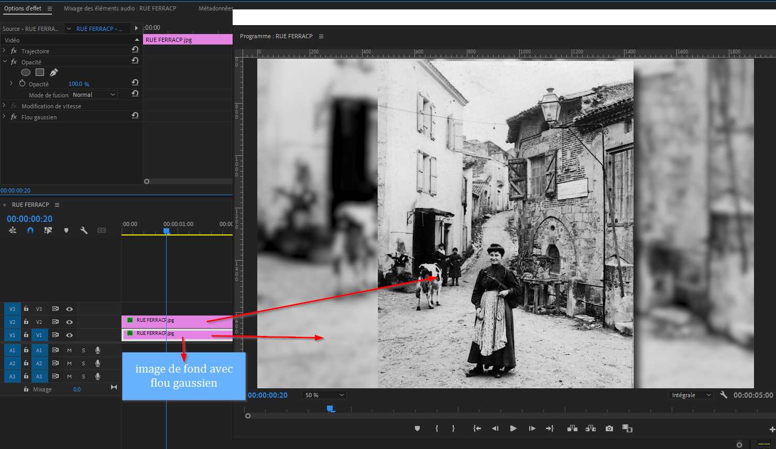The width and height of the screenshot is (776, 449).
Task: Mute audio track A1
Action: click(x=69, y=350)
